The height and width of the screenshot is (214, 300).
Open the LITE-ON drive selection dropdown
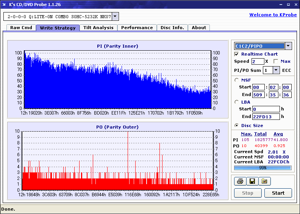tap(116, 16)
